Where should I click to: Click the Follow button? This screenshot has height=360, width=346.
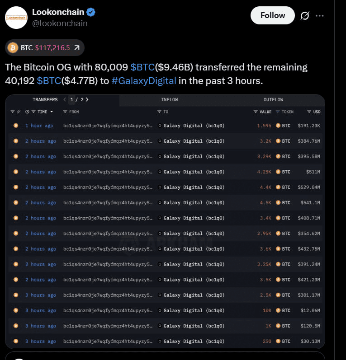[272, 15]
